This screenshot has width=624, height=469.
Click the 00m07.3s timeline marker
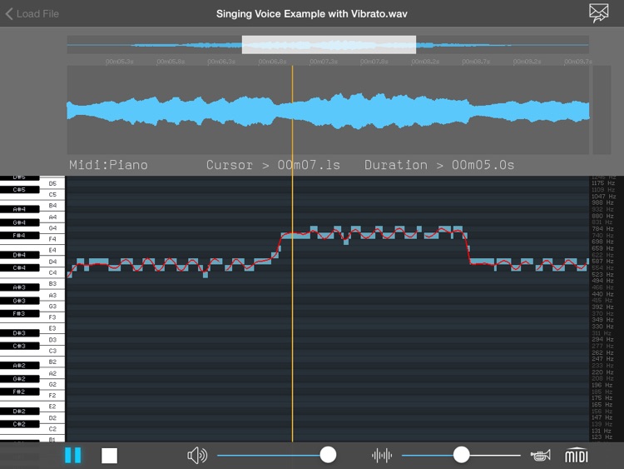pos(323,62)
